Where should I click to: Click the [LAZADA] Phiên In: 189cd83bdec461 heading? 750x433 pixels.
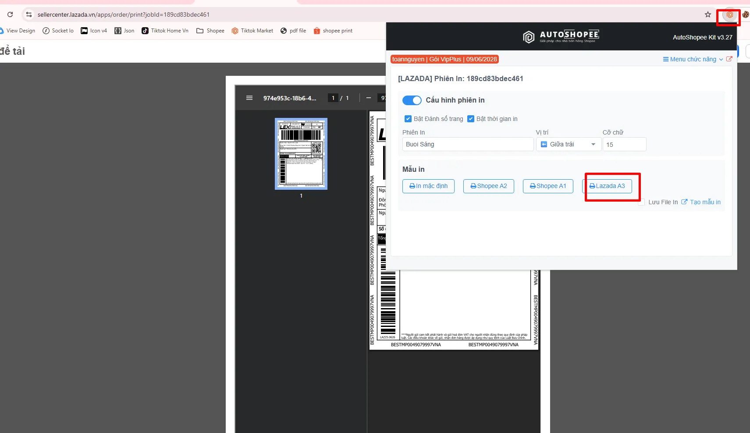point(461,78)
